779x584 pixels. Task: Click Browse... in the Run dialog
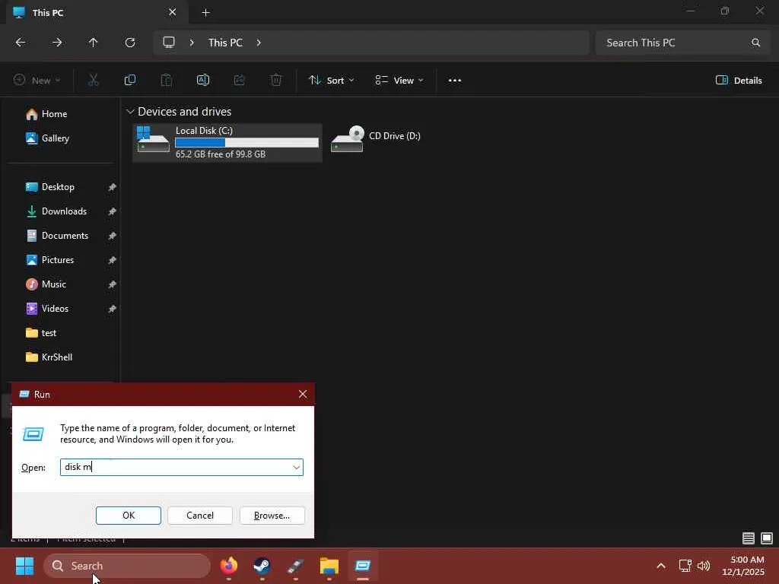point(272,516)
